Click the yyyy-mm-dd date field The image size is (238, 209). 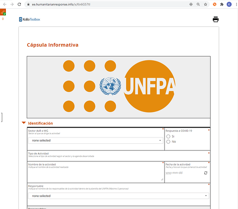[184, 173]
